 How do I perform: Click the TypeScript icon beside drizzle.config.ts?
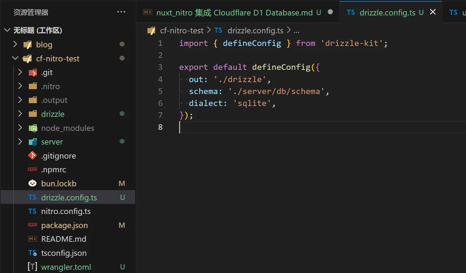(x=32, y=197)
